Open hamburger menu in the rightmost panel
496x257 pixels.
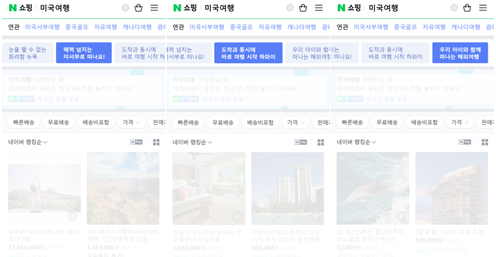pyautogui.click(x=483, y=8)
